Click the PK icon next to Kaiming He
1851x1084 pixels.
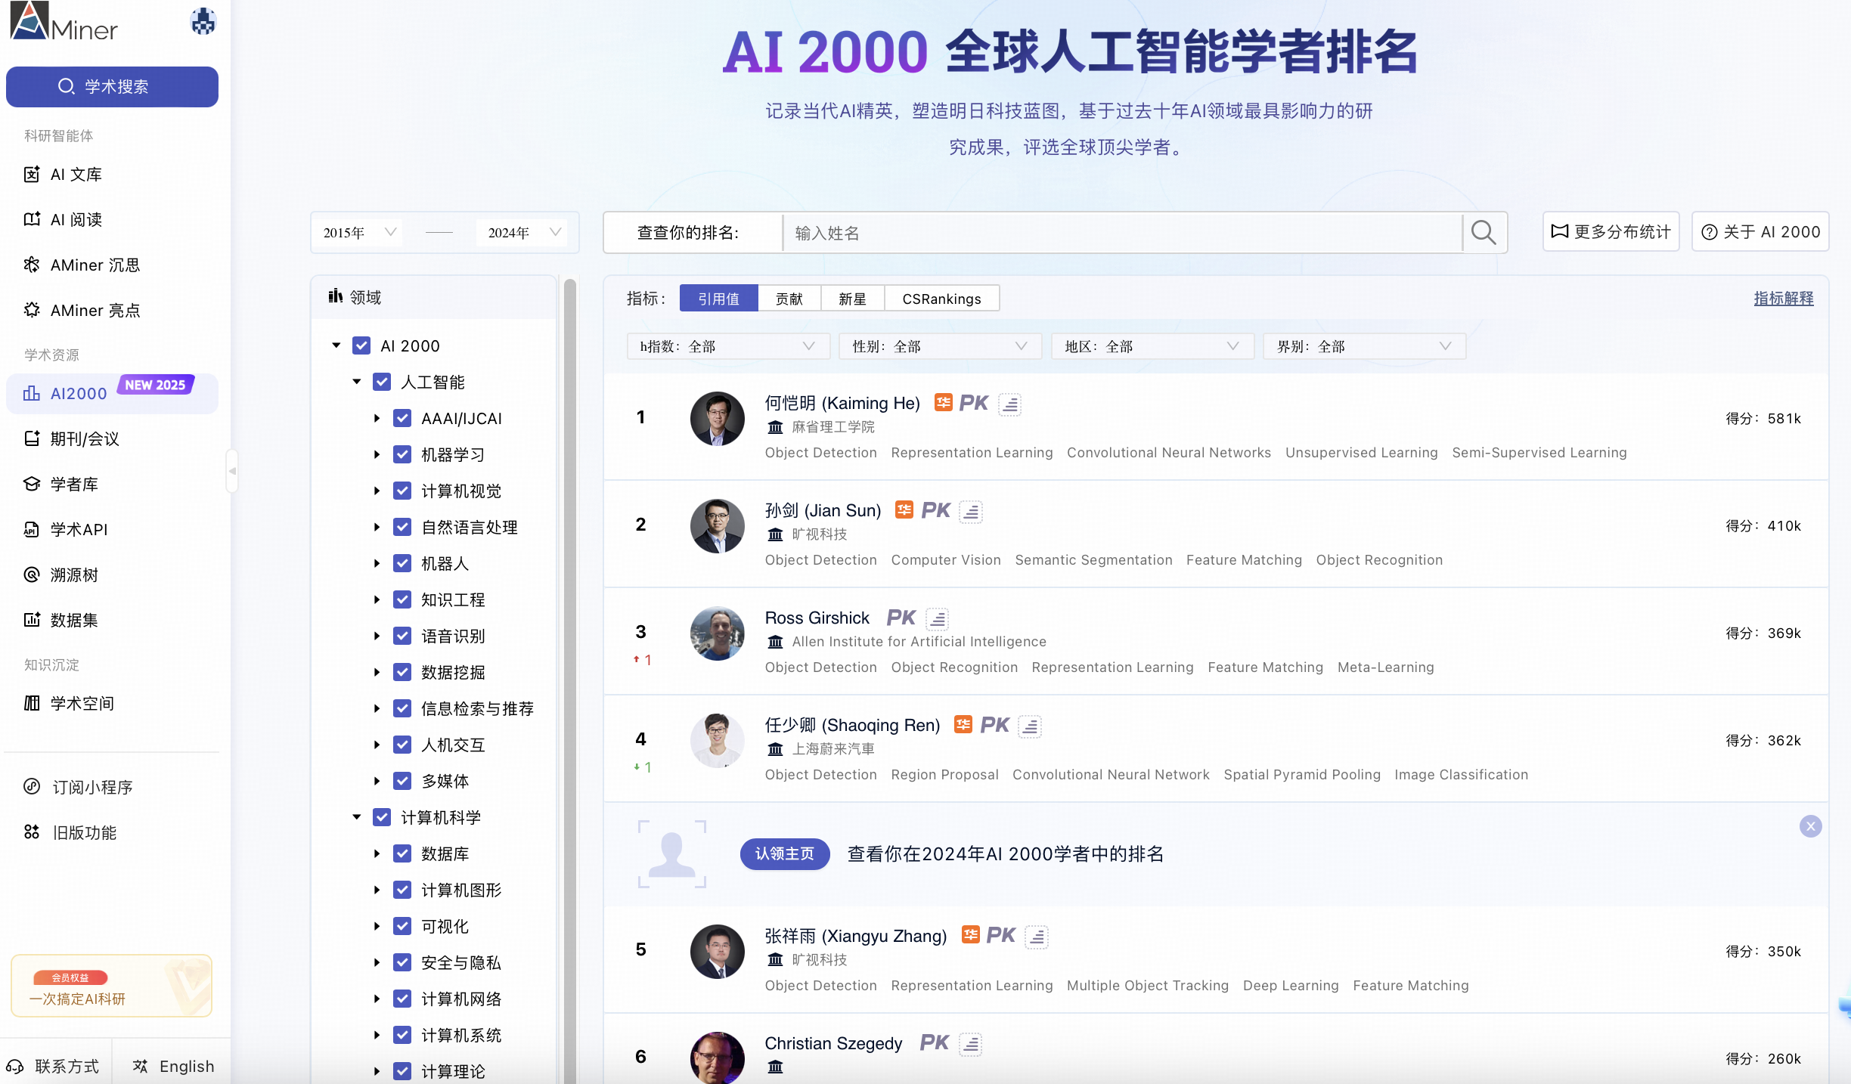[974, 403]
